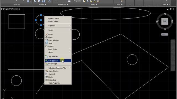This screenshot has height=99, width=177.
Task: Click Add Selected in the context menu
Action: click(x=58, y=56)
